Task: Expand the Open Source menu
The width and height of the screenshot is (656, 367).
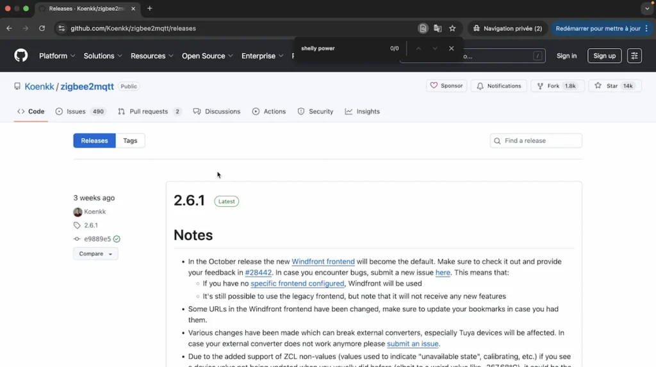Action: [207, 56]
